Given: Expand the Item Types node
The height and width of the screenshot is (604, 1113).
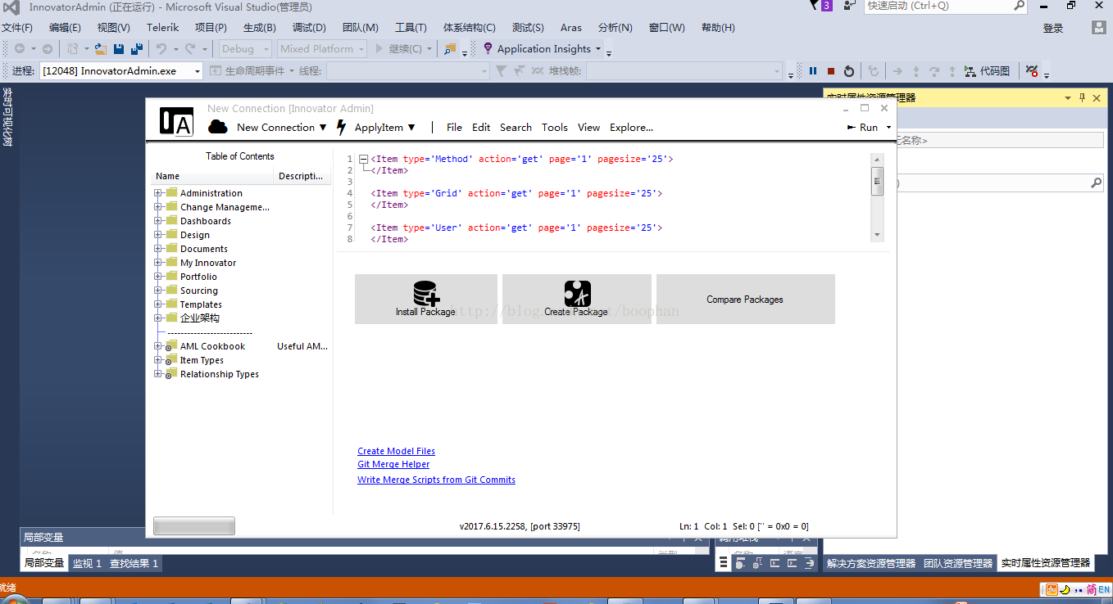Looking at the screenshot, I should (158, 360).
